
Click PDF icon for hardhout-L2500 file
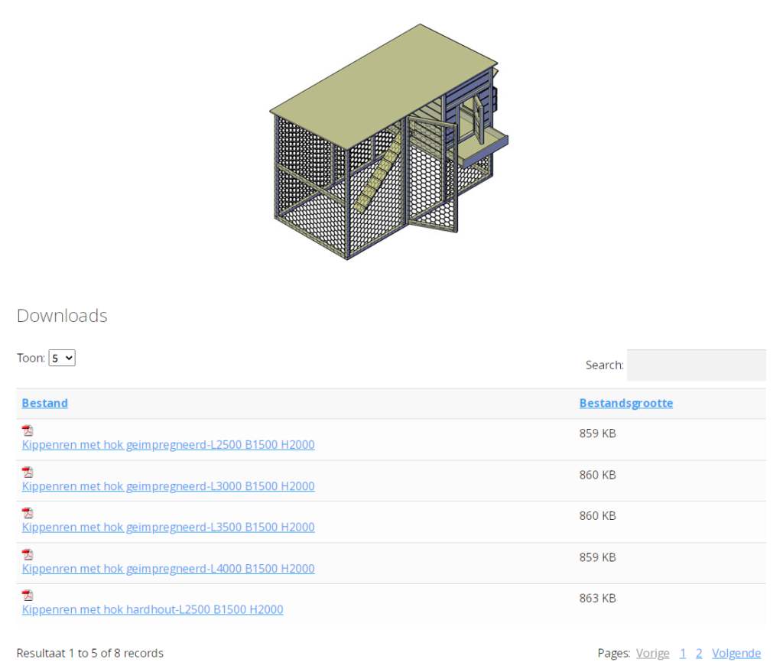tap(28, 595)
